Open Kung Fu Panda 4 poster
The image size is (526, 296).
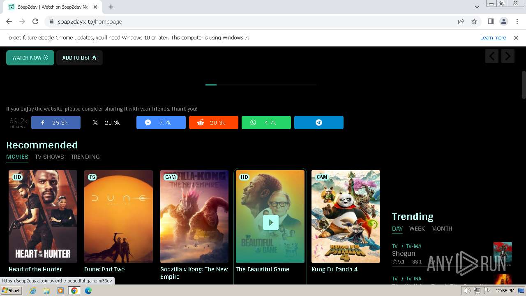pyautogui.click(x=346, y=216)
